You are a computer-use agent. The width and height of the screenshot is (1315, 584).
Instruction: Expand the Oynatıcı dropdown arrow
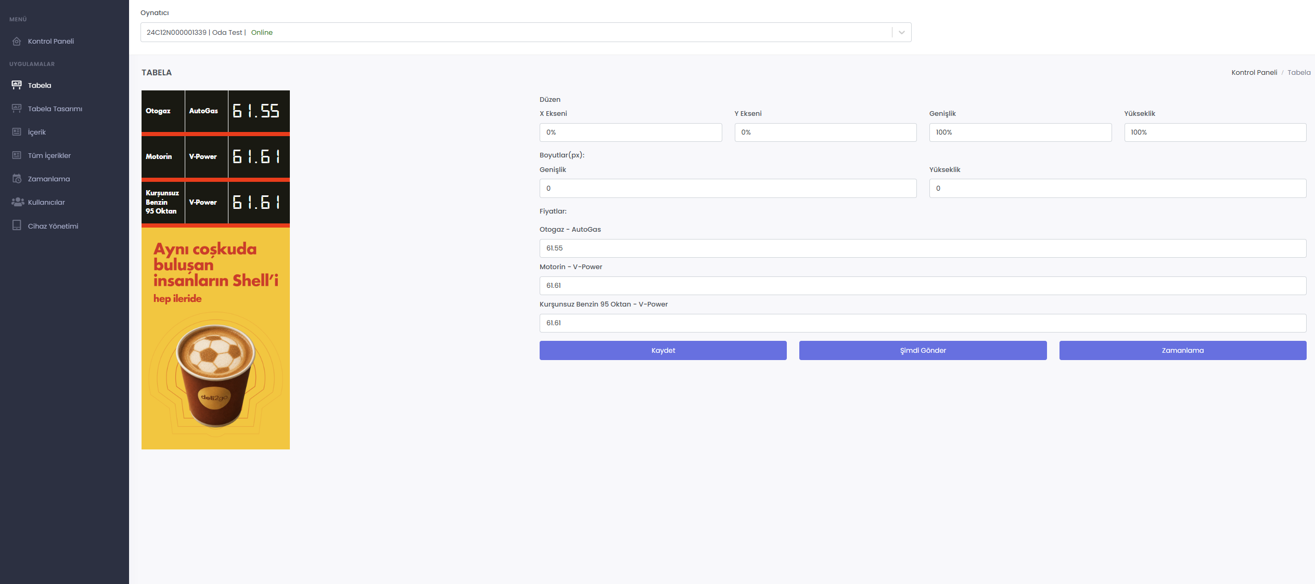click(902, 32)
